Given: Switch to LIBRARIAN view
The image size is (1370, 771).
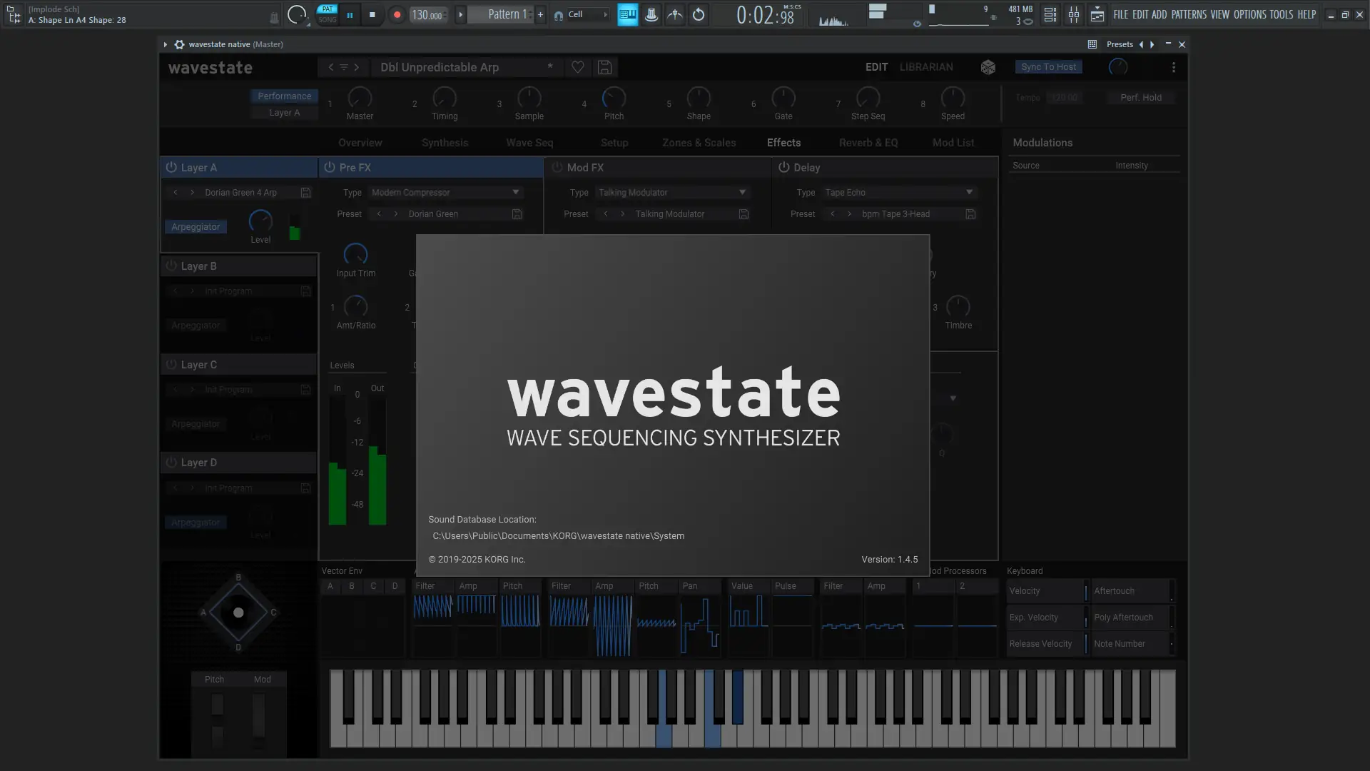Looking at the screenshot, I should tap(925, 67).
